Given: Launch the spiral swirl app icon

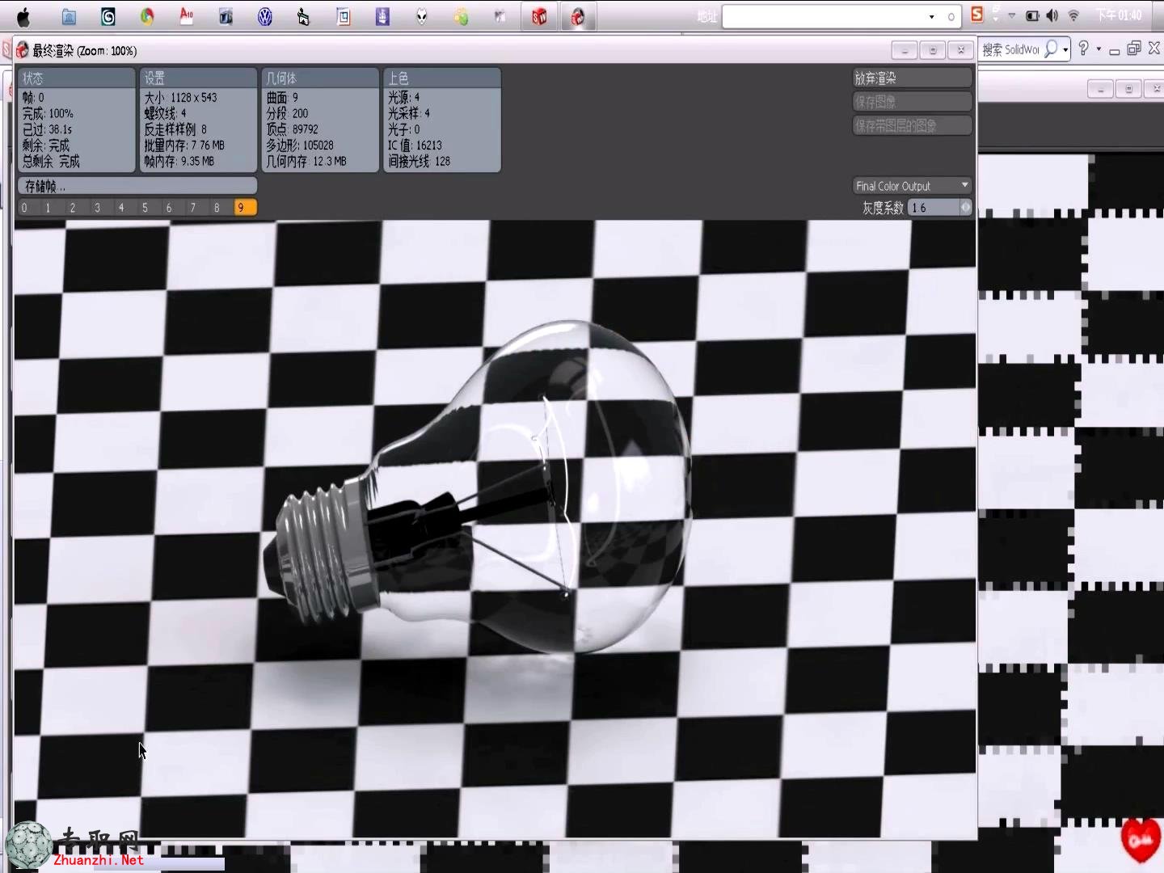Looking at the screenshot, I should pyautogui.click(x=108, y=17).
